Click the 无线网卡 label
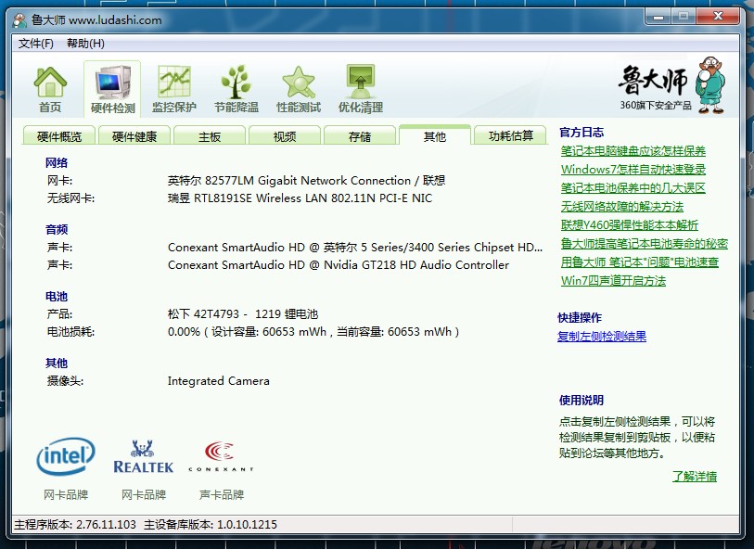This screenshot has width=754, height=549. pos(70,198)
